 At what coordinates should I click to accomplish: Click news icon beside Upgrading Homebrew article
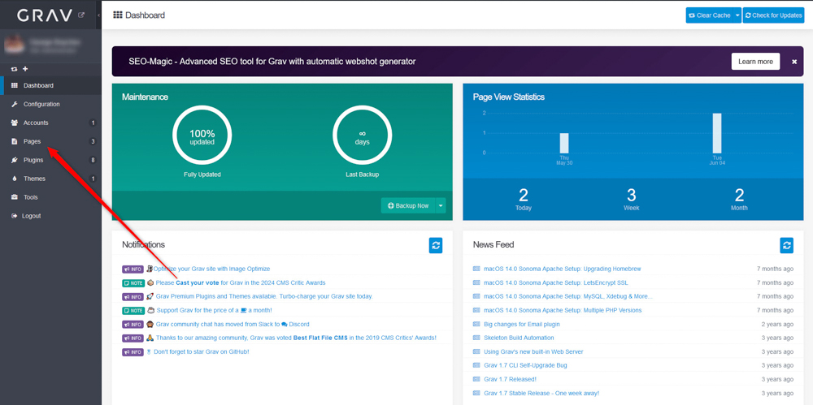point(476,269)
